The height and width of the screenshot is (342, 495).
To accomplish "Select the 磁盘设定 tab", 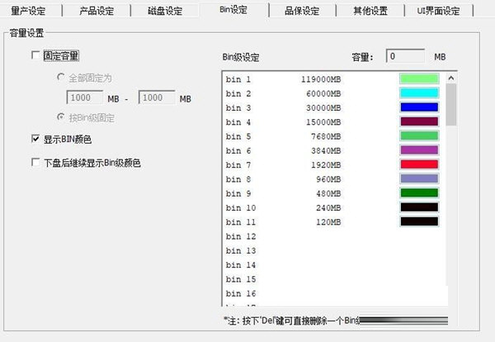I will coord(164,11).
